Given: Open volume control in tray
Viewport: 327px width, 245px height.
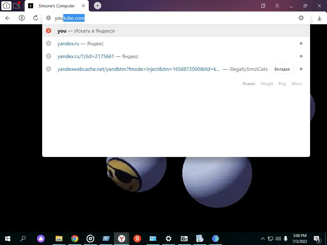Looking at the screenshot, I should click(278, 239).
